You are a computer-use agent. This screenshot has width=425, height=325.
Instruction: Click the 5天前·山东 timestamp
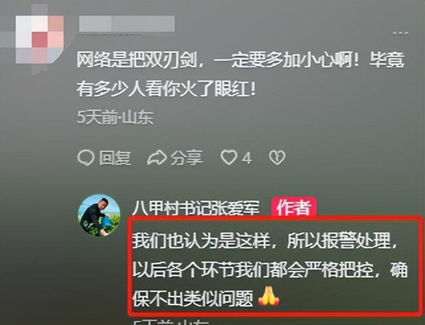click(x=115, y=117)
